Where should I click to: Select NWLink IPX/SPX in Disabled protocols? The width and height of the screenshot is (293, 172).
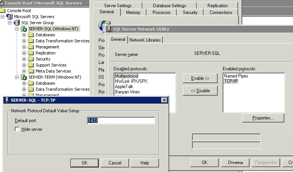(x=131, y=81)
